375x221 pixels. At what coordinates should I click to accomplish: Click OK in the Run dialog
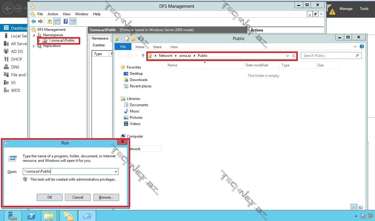[x=50, y=197]
